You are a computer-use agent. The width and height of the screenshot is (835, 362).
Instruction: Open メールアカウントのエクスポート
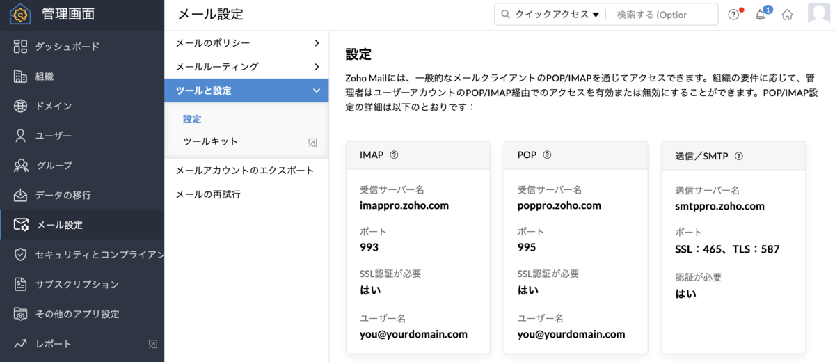(x=244, y=171)
